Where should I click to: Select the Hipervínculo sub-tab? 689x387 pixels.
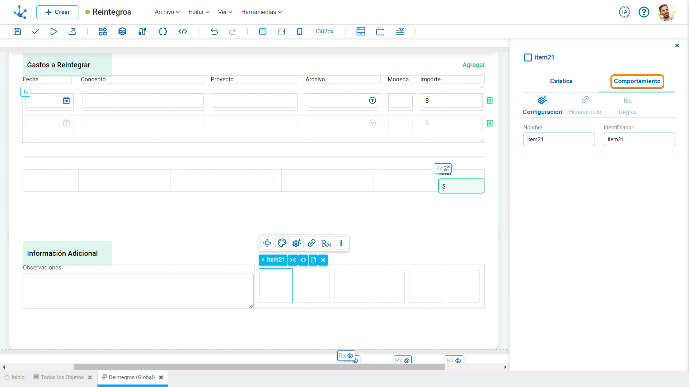pos(585,105)
